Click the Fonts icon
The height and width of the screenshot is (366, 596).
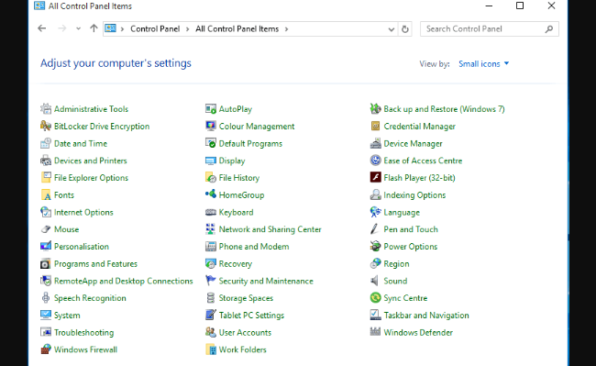46,195
